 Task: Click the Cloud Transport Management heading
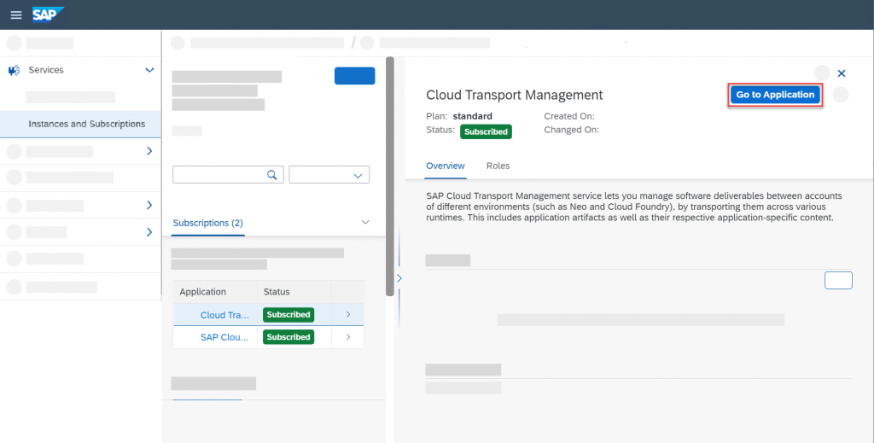[515, 96]
